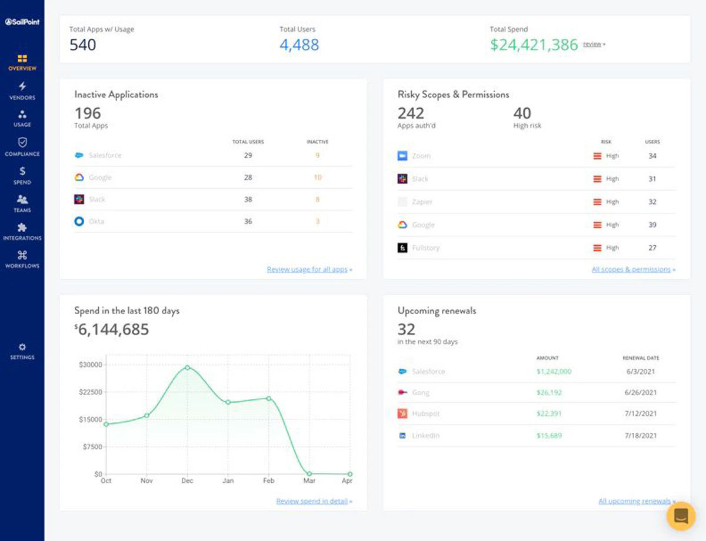Go to the Compliance menu label

(22, 154)
